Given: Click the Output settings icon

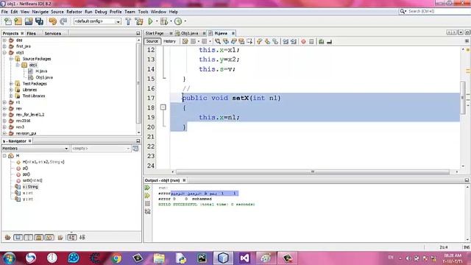Looking at the screenshot, I should 147,211.
